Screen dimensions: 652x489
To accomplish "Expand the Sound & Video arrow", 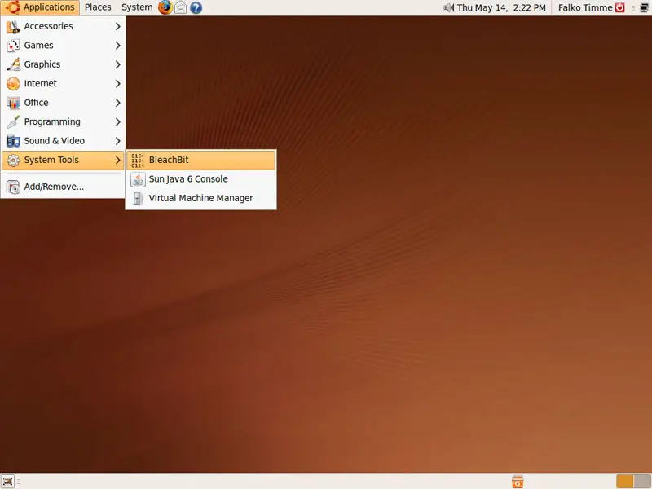I will point(117,141).
